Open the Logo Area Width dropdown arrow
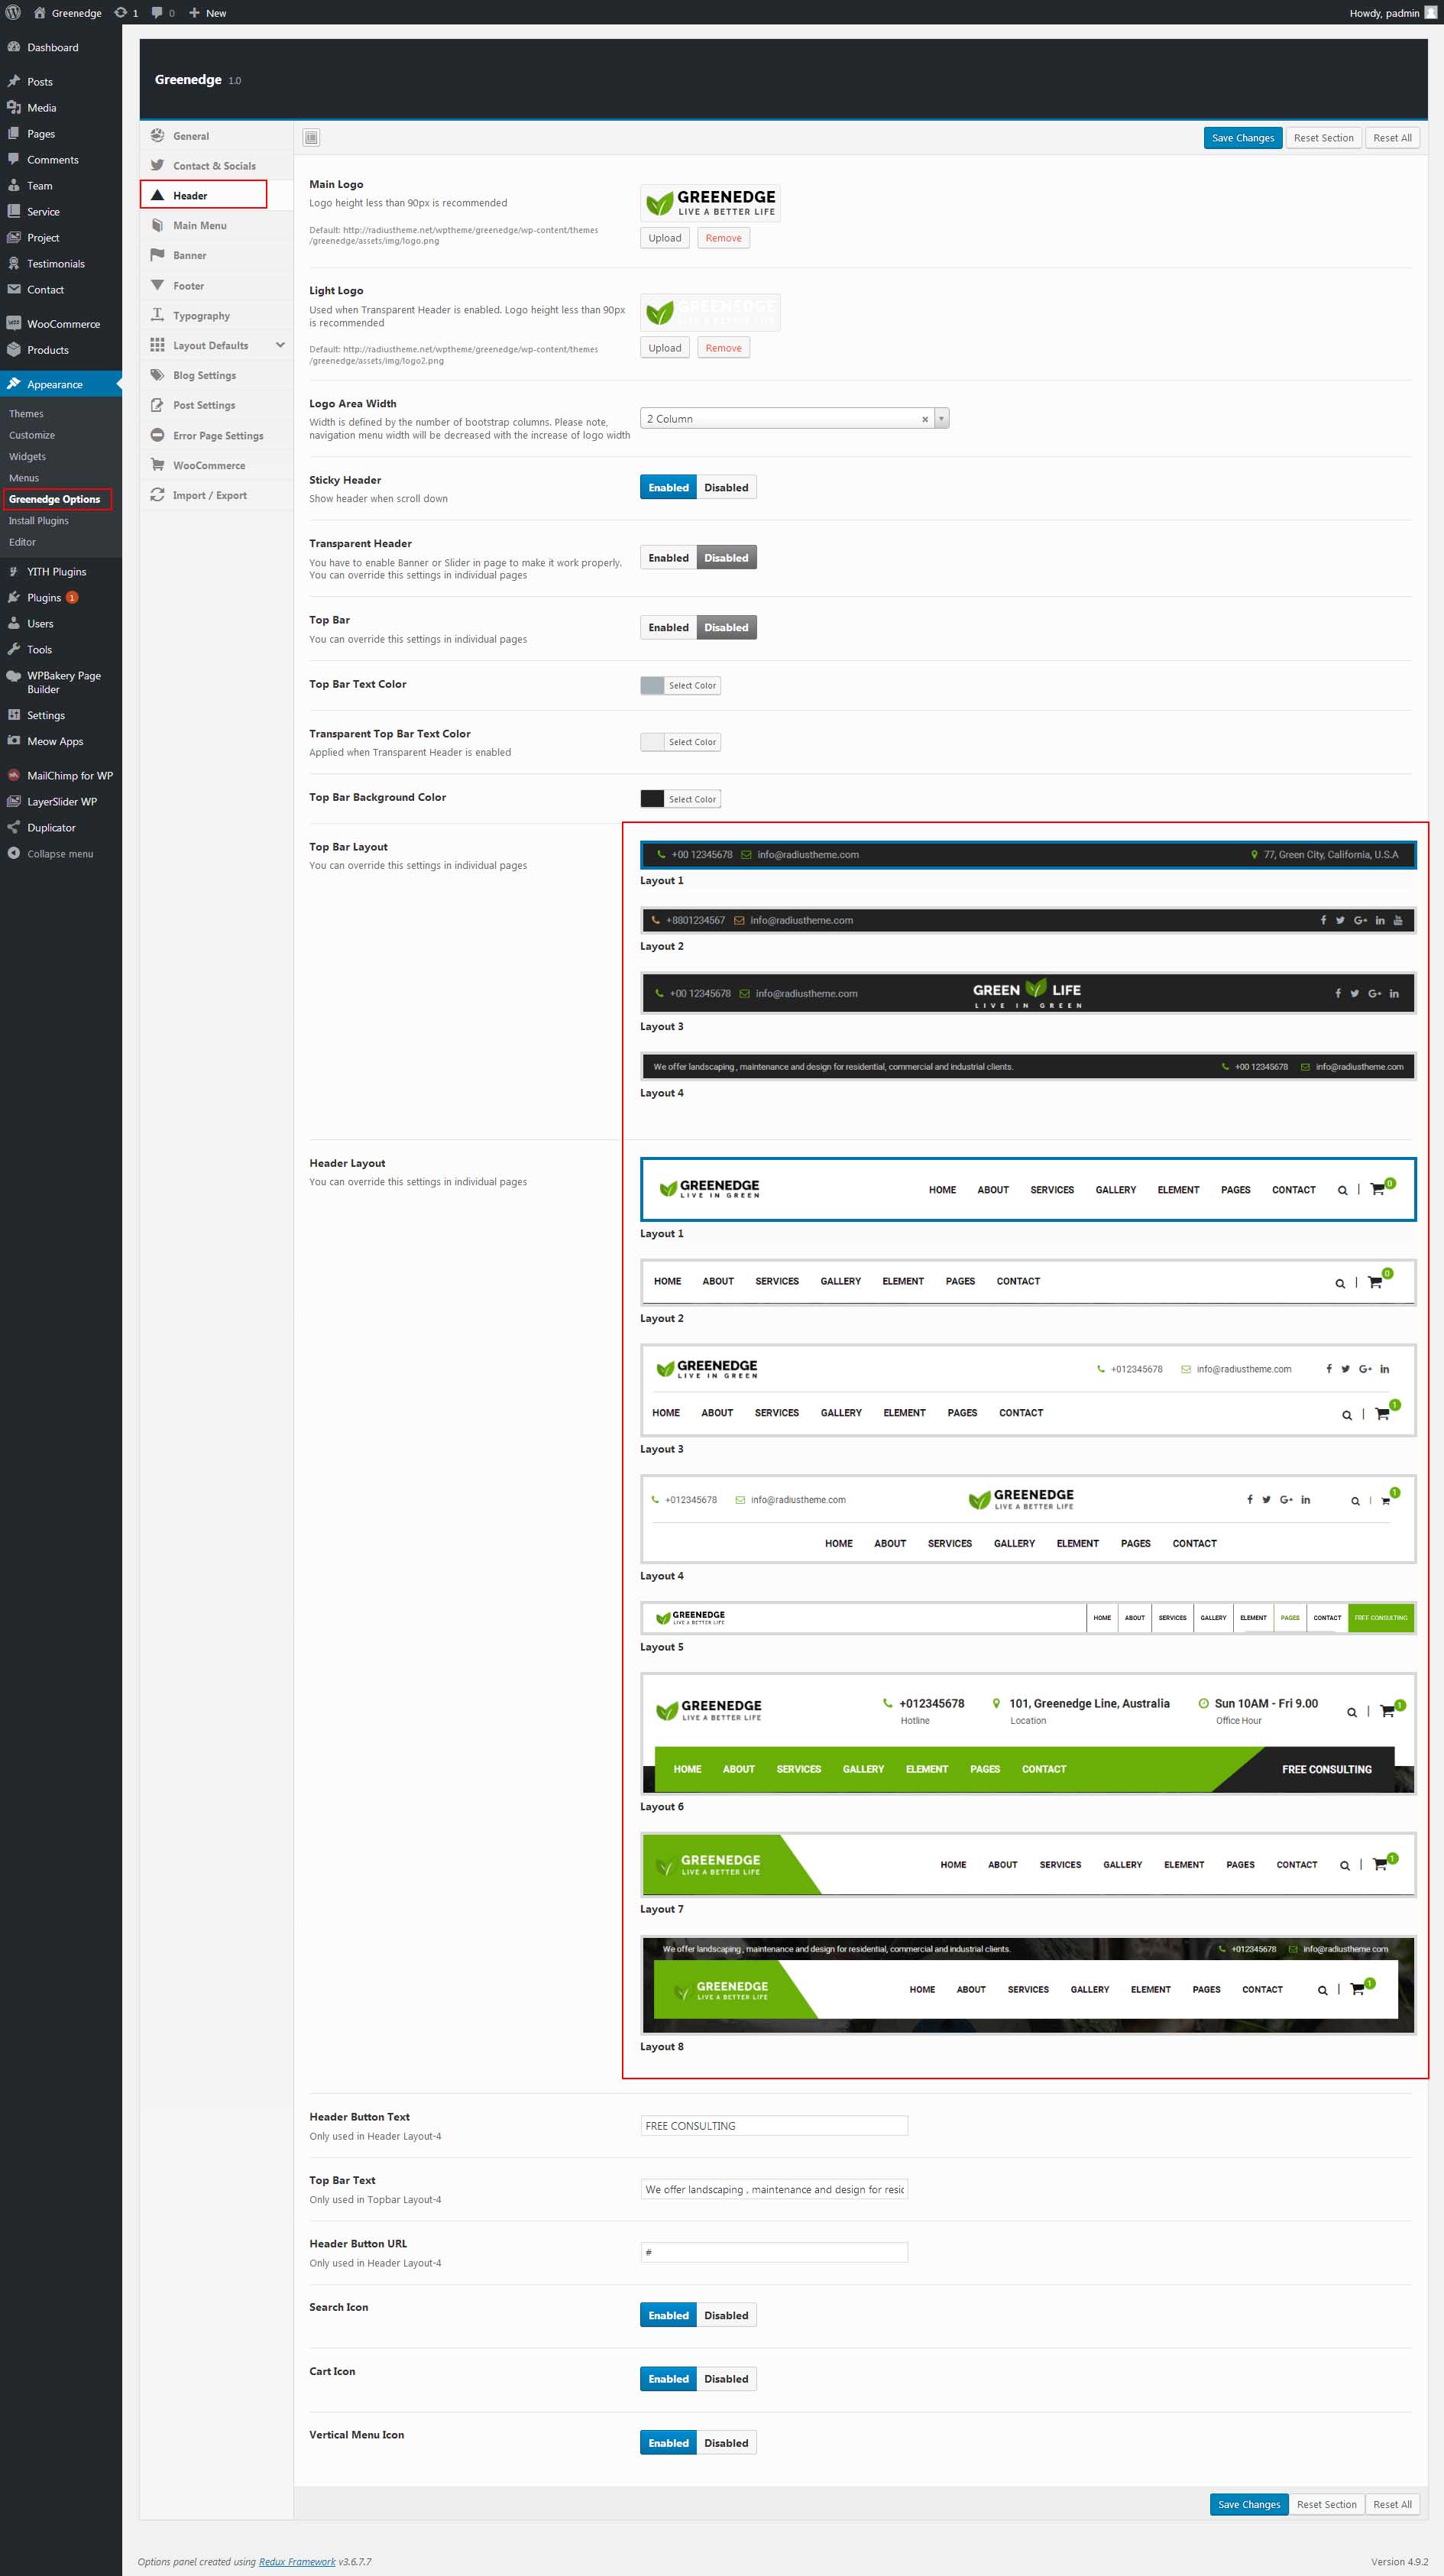The height and width of the screenshot is (2576, 1444). click(941, 419)
